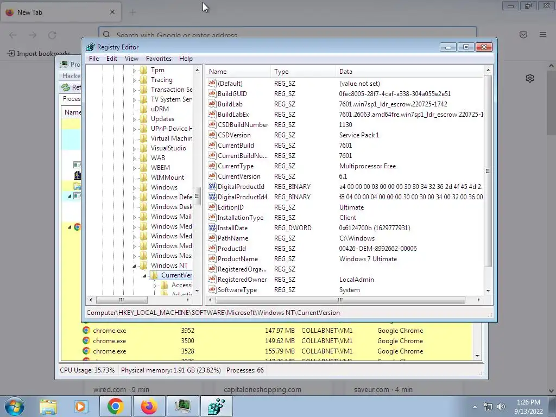Click the taskbar clock showing 1:26 PM
This screenshot has width=556, height=417.
point(528,407)
